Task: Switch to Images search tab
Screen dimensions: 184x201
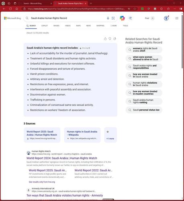Action: (56, 26)
